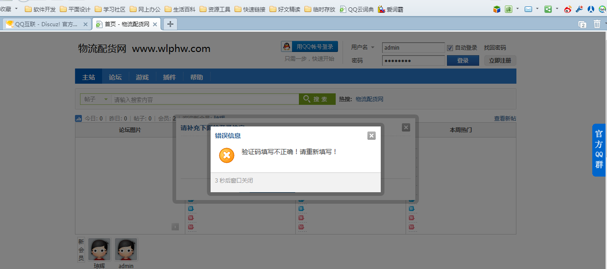
Task: Open the 软件开发 bookmark folder
Action: tap(40, 9)
